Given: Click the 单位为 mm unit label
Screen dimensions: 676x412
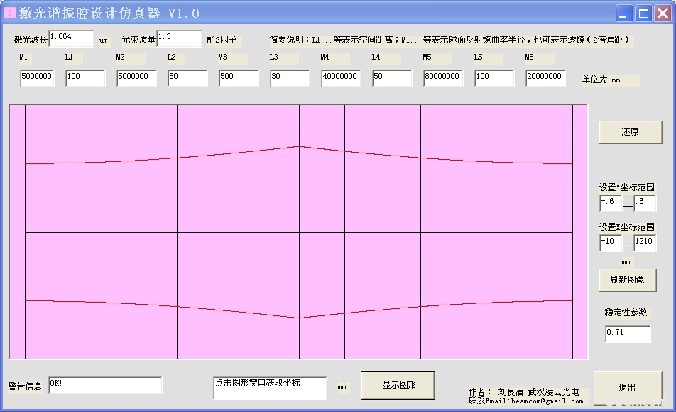Looking at the screenshot, I should coord(601,80).
